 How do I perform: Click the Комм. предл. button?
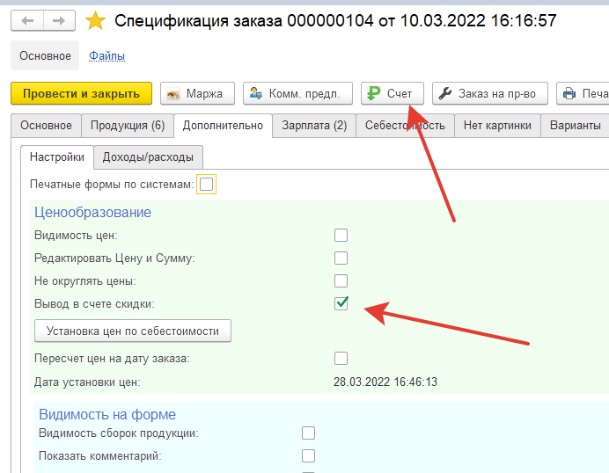pyautogui.click(x=297, y=93)
